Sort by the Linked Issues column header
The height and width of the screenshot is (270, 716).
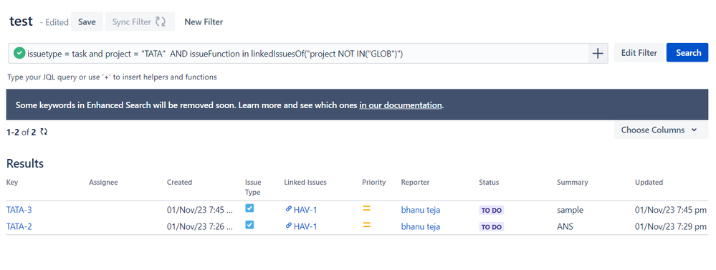click(x=305, y=182)
